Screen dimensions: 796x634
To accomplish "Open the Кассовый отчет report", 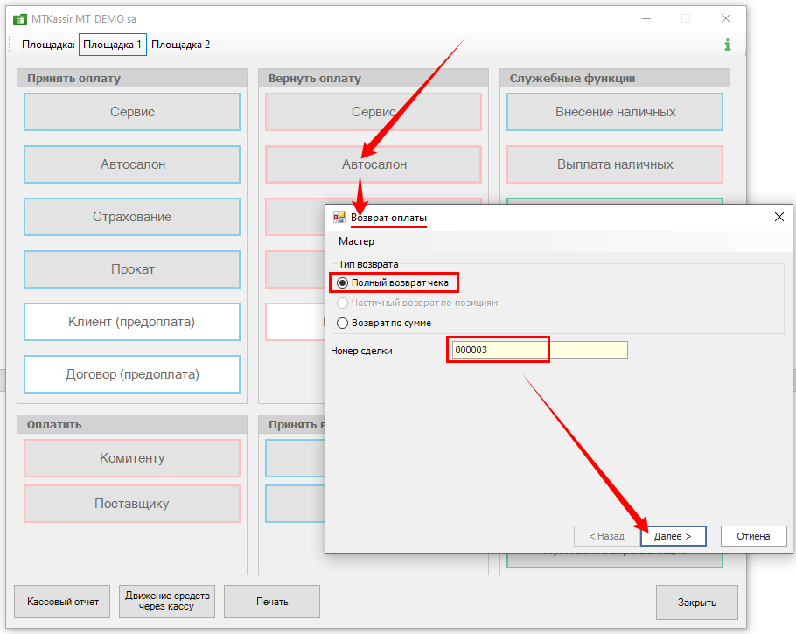I will pos(63,602).
